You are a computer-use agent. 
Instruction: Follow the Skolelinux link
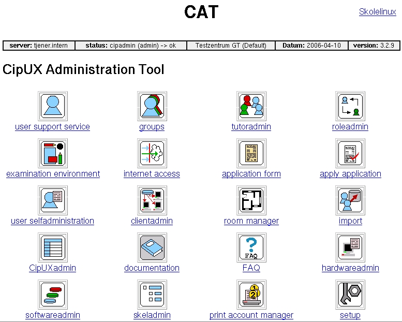(x=377, y=12)
